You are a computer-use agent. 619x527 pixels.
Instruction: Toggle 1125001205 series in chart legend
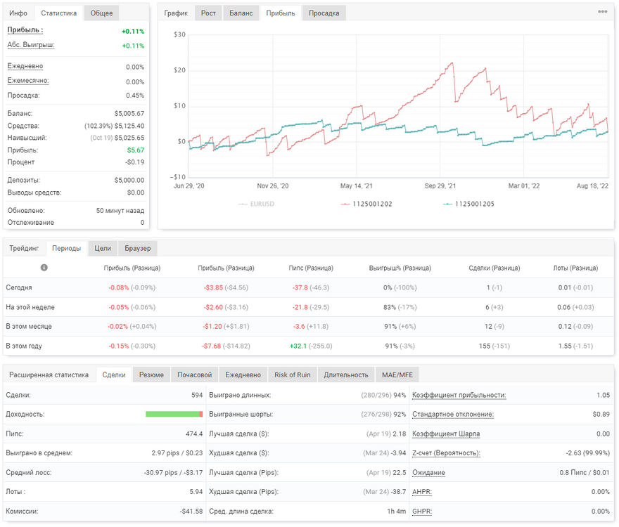[468, 204]
